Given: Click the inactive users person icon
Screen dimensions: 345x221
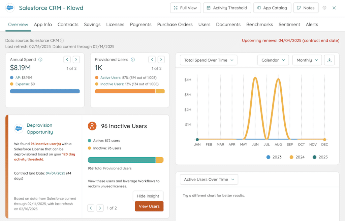Looking at the screenshot, I should [x=92, y=125].
